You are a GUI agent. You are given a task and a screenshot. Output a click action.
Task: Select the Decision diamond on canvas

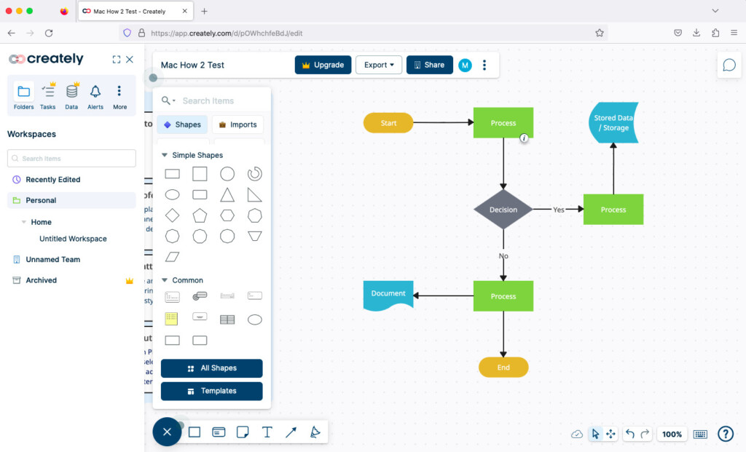(x=503, y=210)
